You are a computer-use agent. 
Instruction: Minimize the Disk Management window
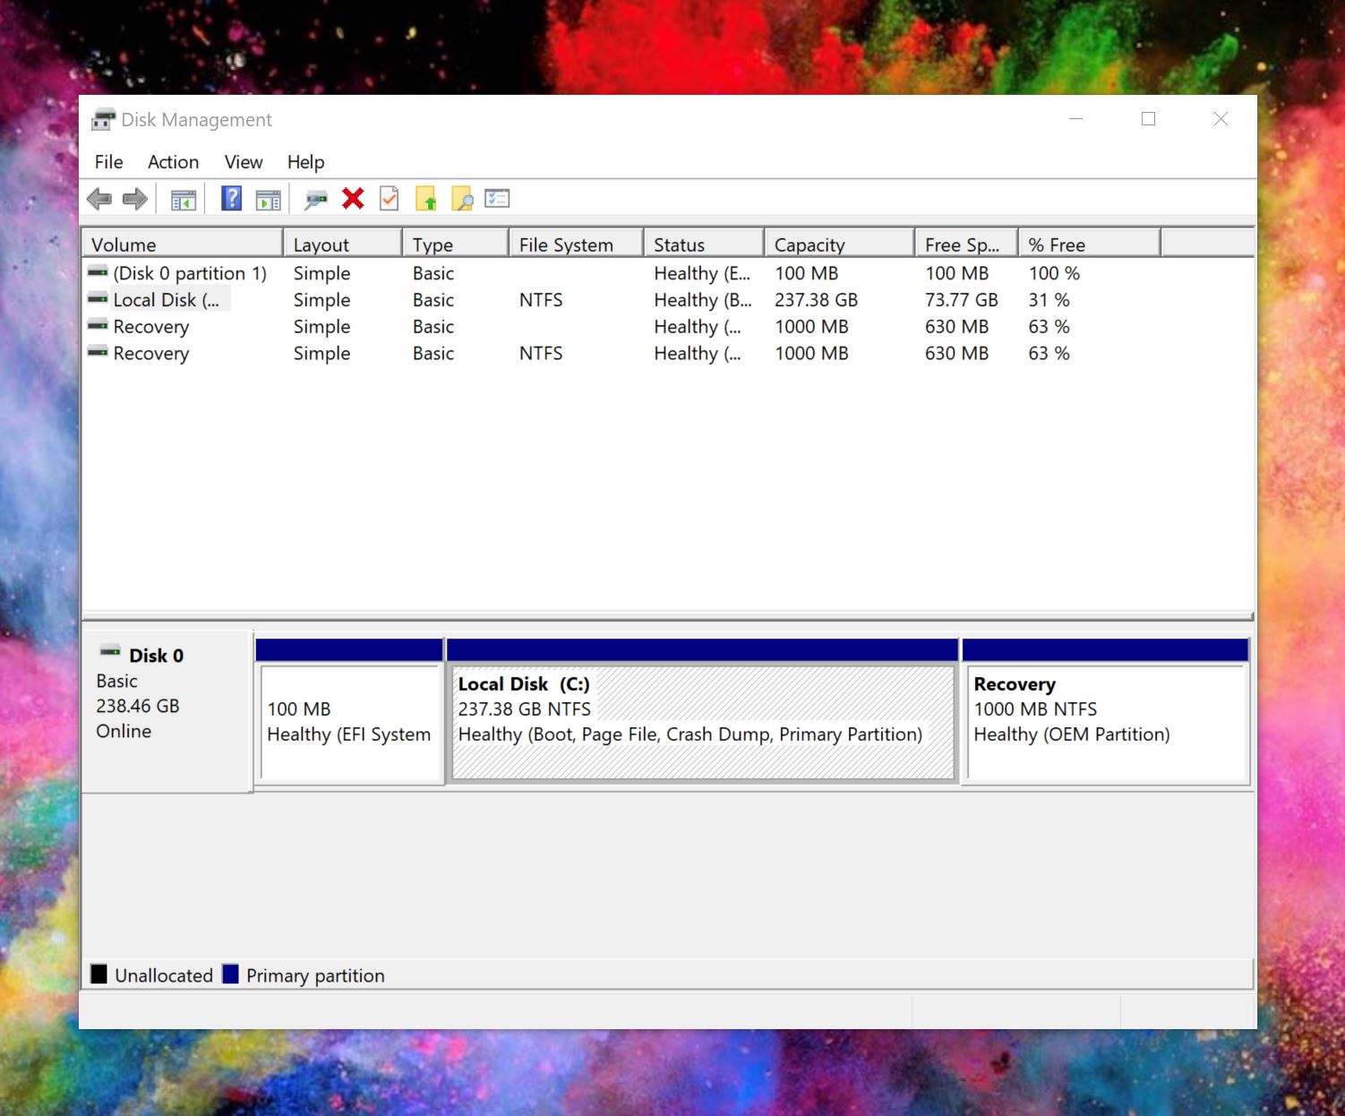click(1076, 119)
